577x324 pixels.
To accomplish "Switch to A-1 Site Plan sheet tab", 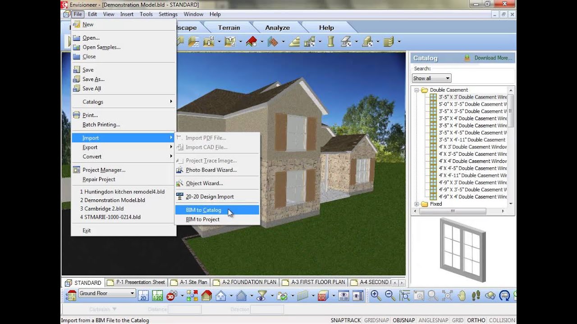I will point(189,283).
